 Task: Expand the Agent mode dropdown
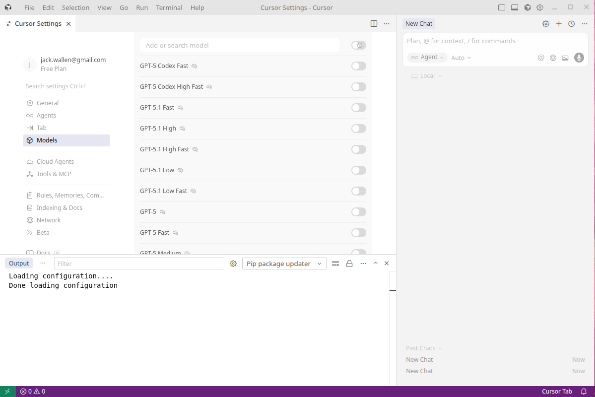coord(427,58)
